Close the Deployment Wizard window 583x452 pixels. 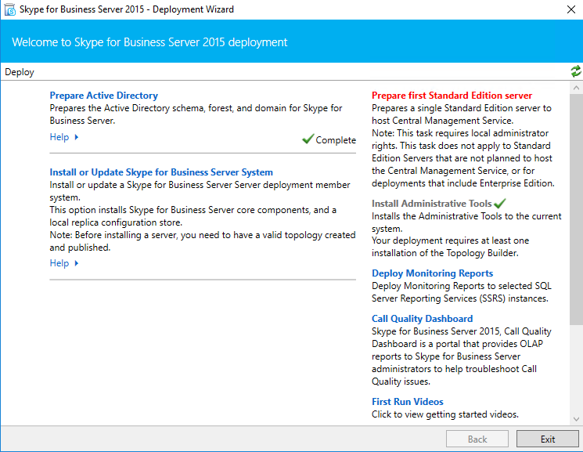571,9
